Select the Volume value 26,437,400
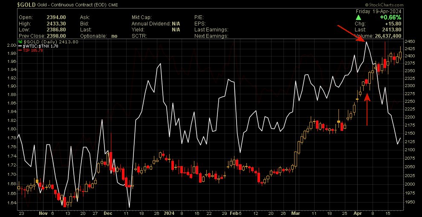 (388, 36)
